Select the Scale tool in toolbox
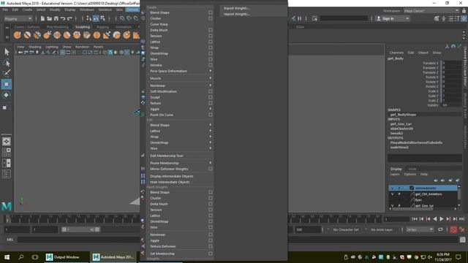This screenshot has width=468, height=263. click(7, 107)
